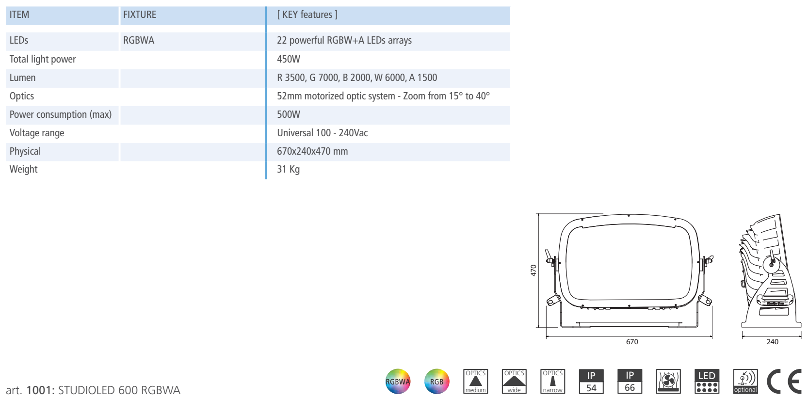Click the 670 width dimension label
808x399 pixels.
click(x=632, y=342)
